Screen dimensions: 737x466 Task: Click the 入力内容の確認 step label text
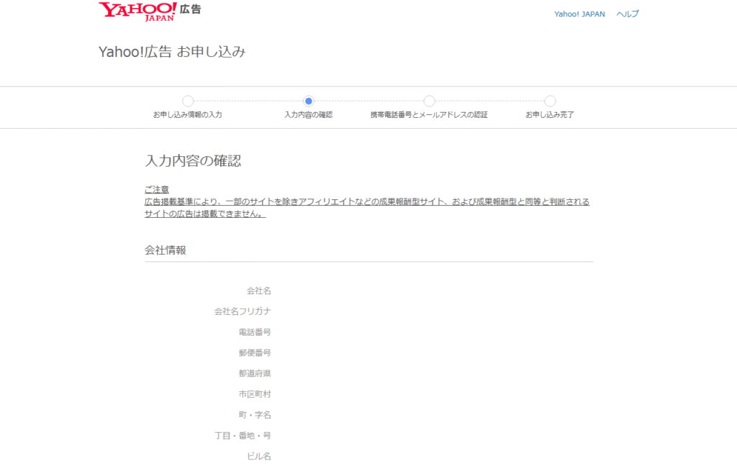tap(309, 115)
